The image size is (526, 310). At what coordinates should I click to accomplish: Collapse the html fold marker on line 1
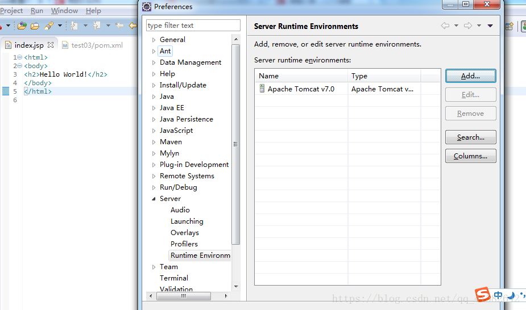(19, 57)
